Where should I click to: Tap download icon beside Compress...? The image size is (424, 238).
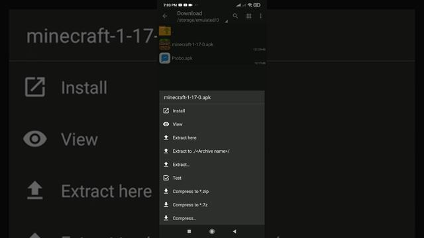[166, 218]
